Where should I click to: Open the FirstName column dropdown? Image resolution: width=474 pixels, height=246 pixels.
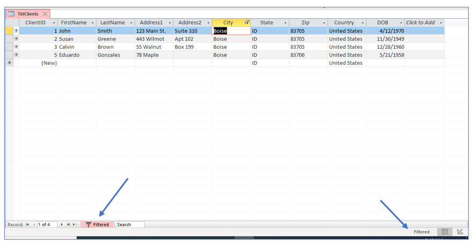(93, 23)
